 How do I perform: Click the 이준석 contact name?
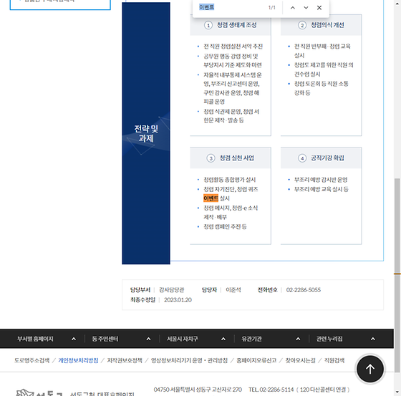(x=233, y=290)
